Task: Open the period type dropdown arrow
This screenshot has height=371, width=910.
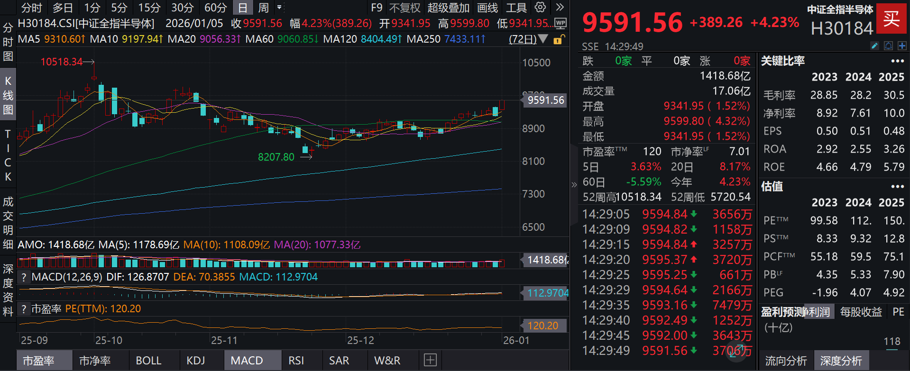Action: click(279, 8)
